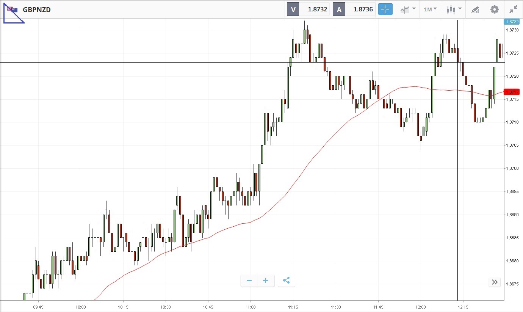
Task: Zoom out chart with minus button
Action: [249, 281]
